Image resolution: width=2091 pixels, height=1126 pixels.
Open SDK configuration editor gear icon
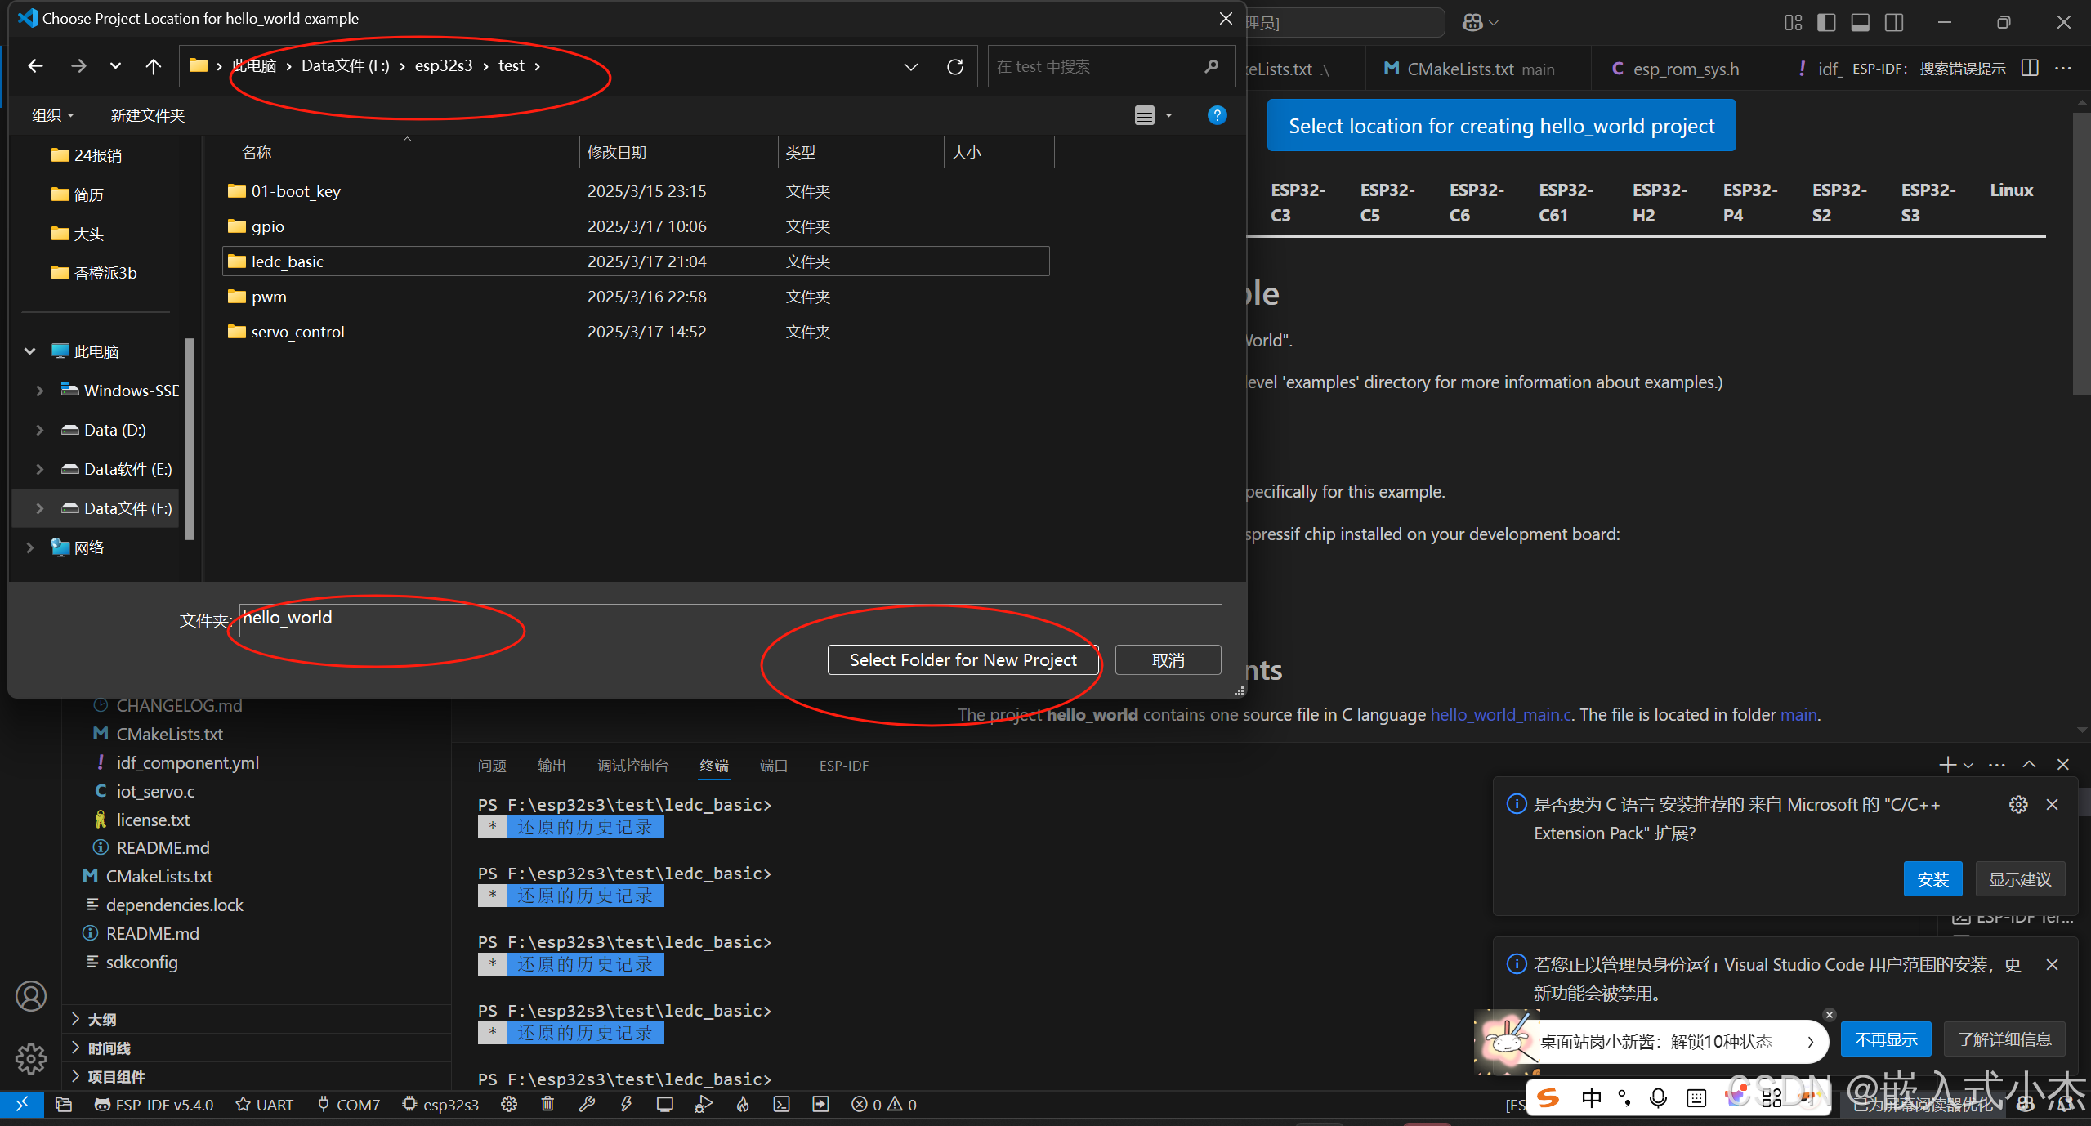509,1105
